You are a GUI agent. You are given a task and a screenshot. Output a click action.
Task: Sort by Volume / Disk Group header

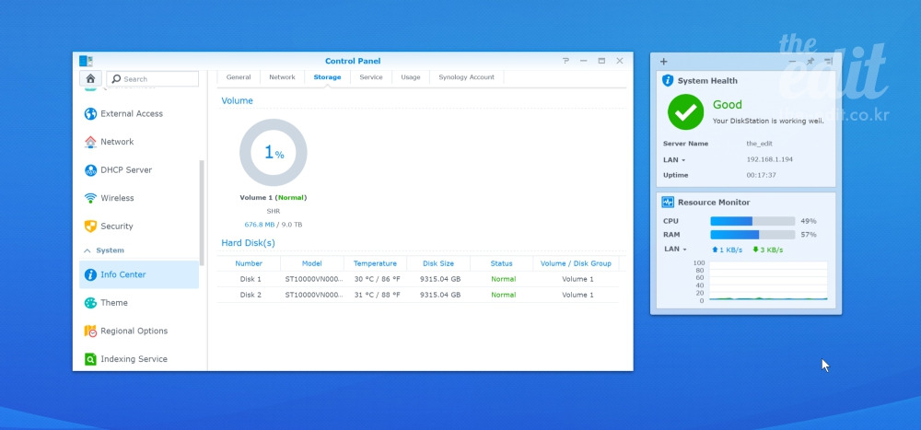click(577, 263)
